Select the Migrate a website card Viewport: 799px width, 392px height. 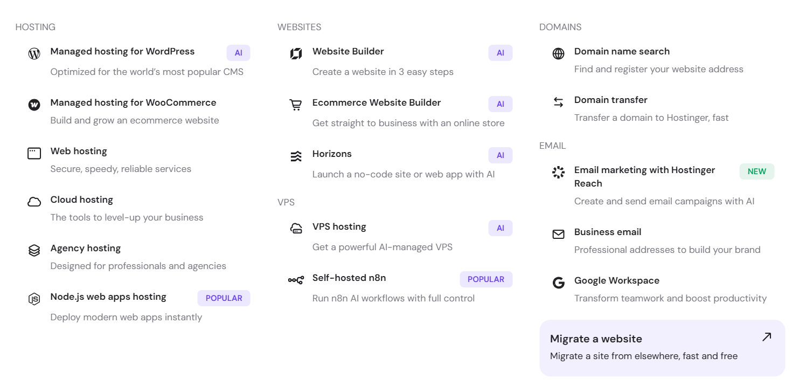662,347
